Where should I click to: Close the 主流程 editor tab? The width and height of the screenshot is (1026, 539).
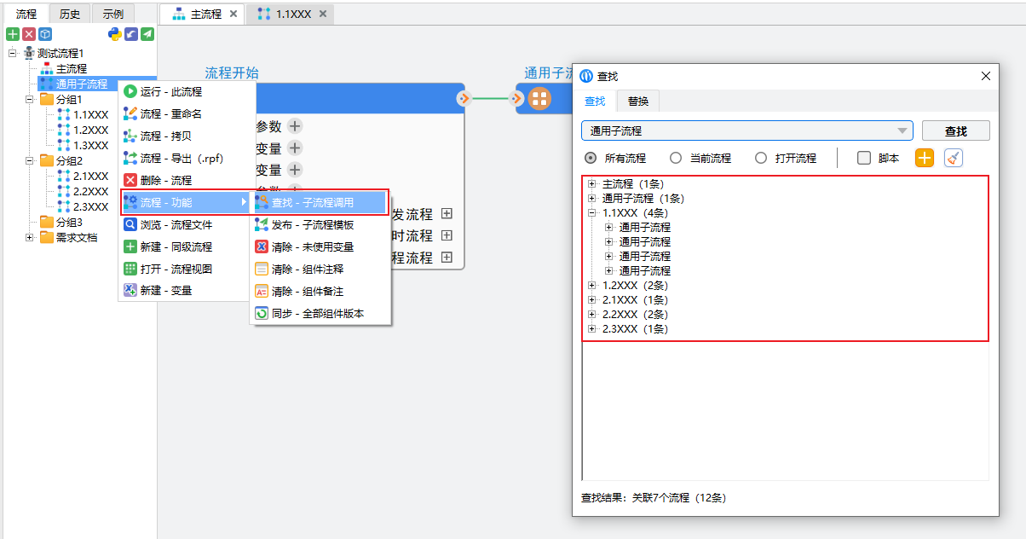pyautogui.click(x=233, y=14)
